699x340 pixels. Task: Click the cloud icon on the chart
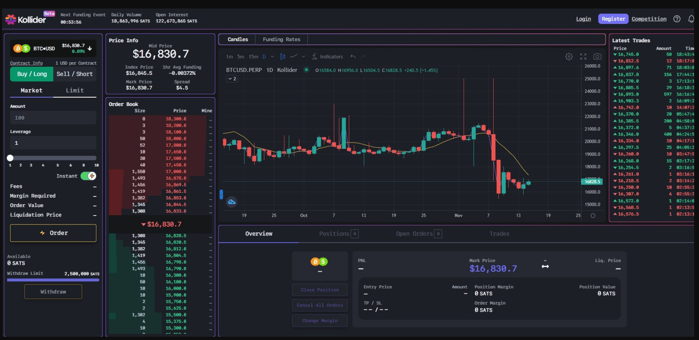click(231, 202)
